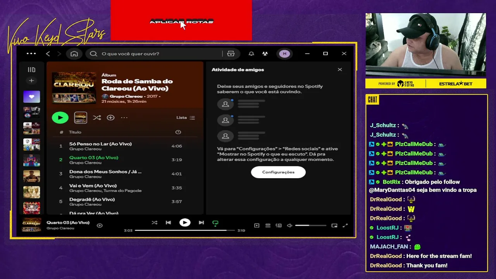Image resolution: width=496 pixels, height=279 pixels.
Task: Open the Grupo Claeou artist link in header
Action: click(x=126, y=96)
